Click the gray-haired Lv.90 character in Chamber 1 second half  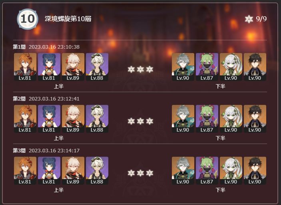click(x=183, y=67)
